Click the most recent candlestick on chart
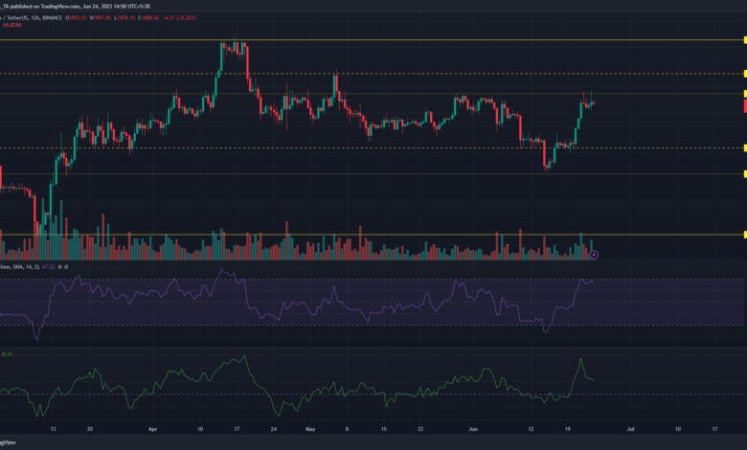The image size is (747, 450). [x=594, y=102]
